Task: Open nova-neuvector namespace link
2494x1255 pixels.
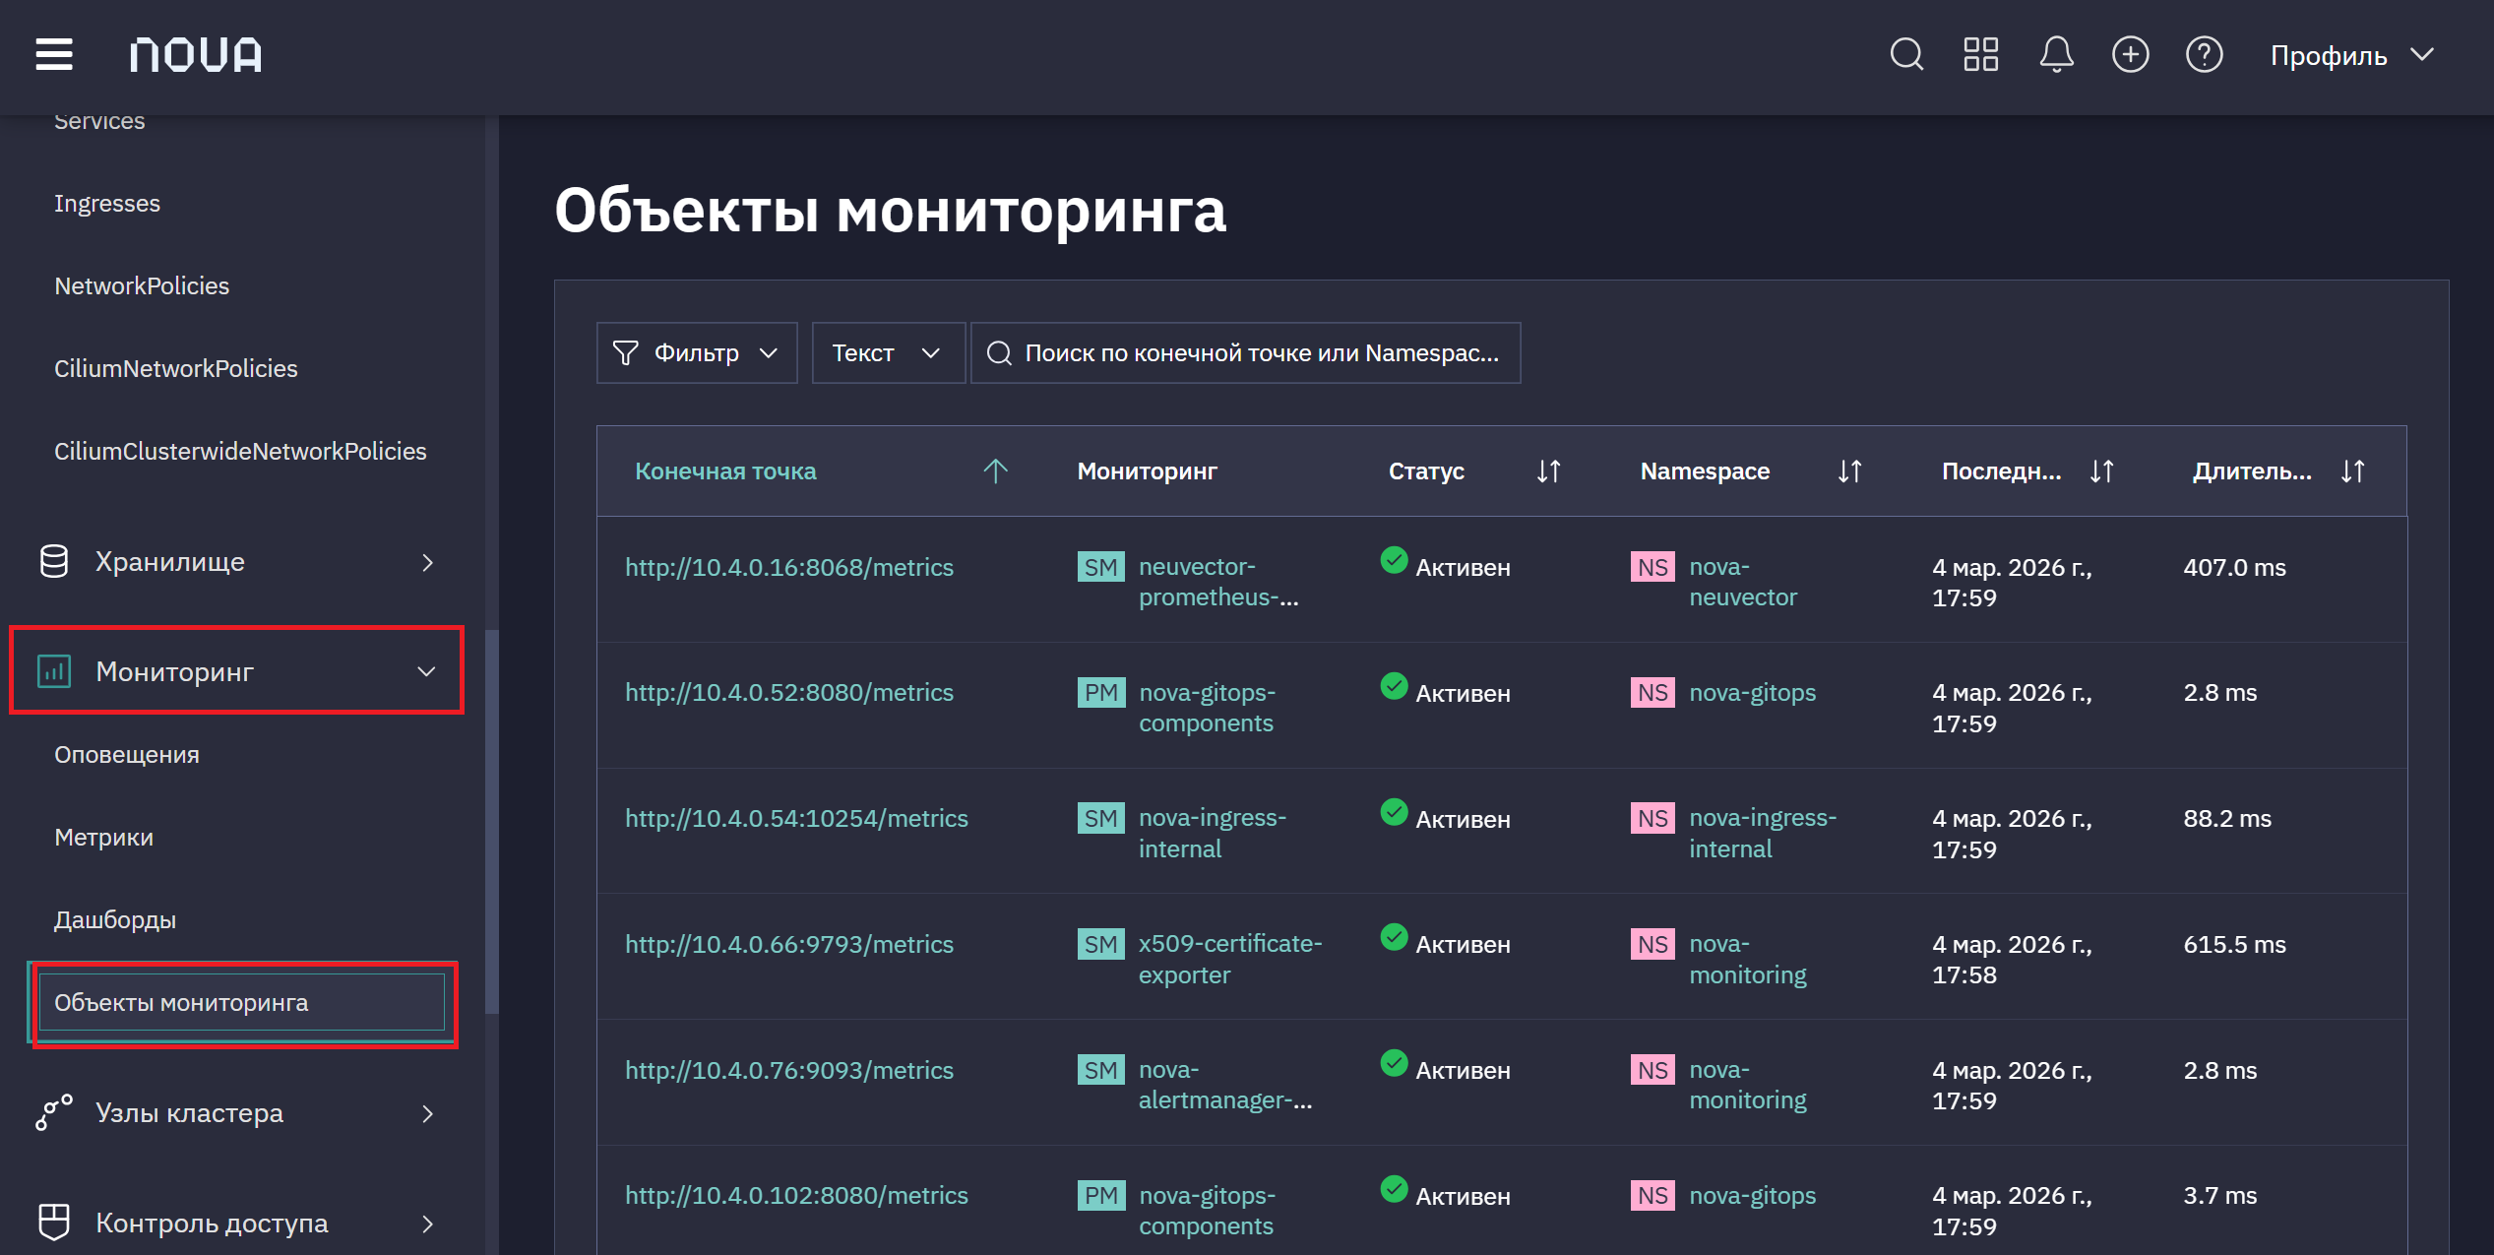Action: [x=1743, y=582]
